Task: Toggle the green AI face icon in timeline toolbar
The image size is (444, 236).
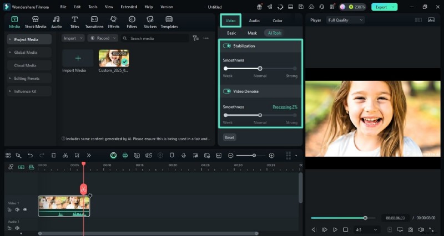Action: (x=113, y=156)
